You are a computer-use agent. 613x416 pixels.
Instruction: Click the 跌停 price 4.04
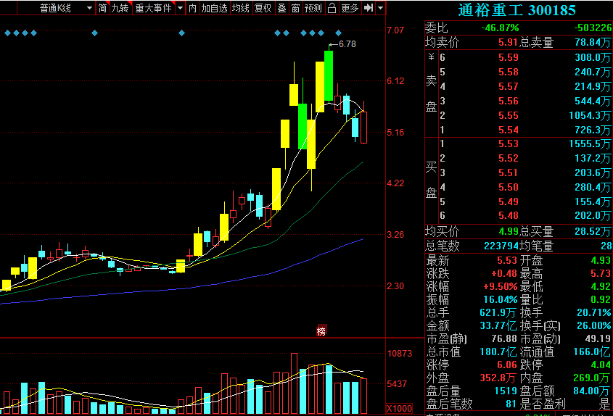point(601,365)
